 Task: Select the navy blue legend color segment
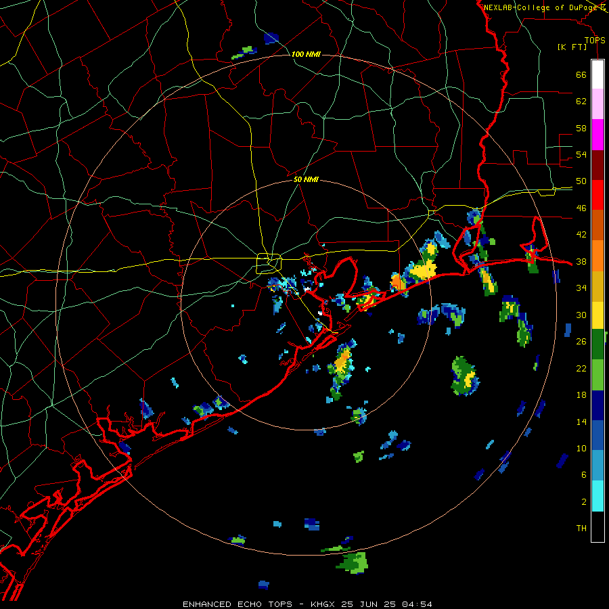click(597, 405)
